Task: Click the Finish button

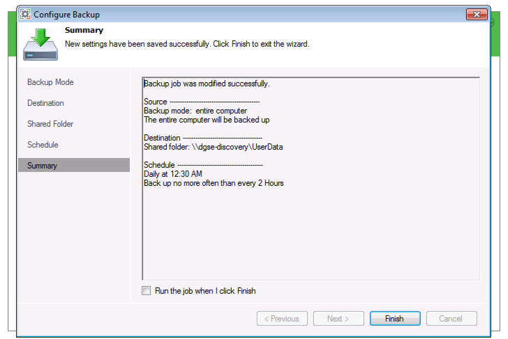Action: coord(395,318)
